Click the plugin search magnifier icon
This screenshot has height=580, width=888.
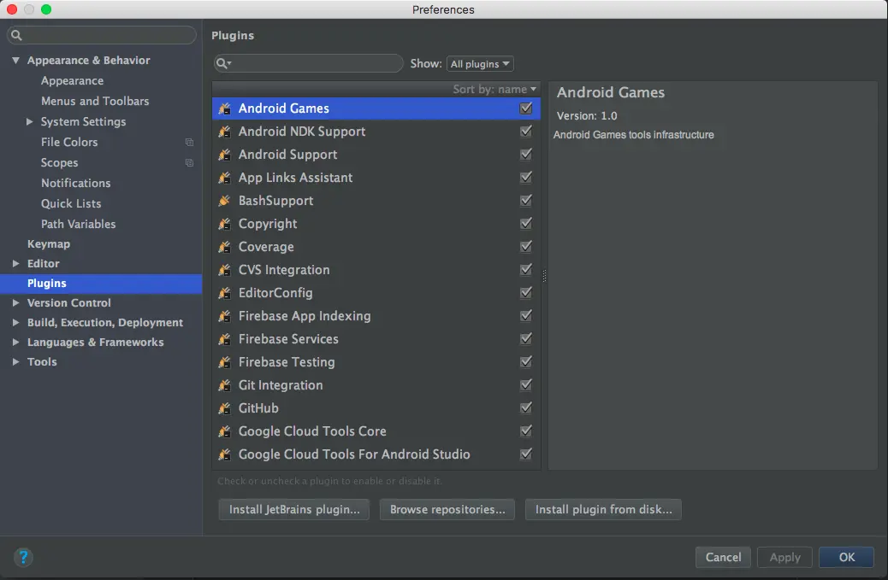tap(223, 63)
